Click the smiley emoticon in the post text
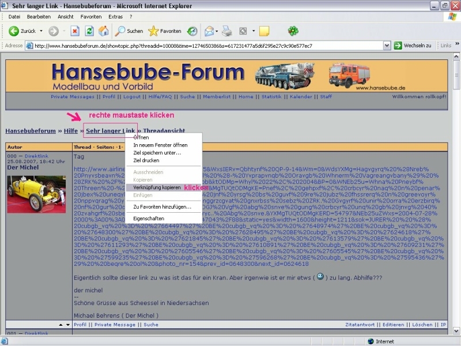 click(320, 277)
